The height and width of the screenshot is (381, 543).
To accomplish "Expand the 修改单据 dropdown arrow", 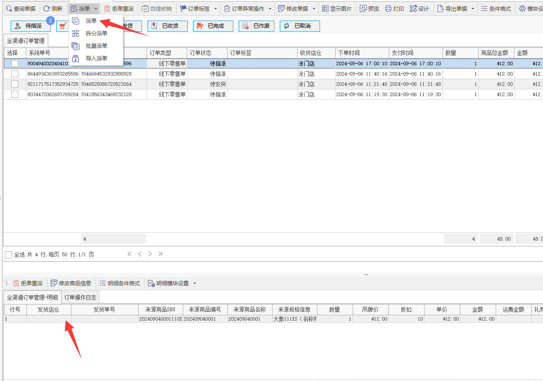I will click(x=314, y=8).
